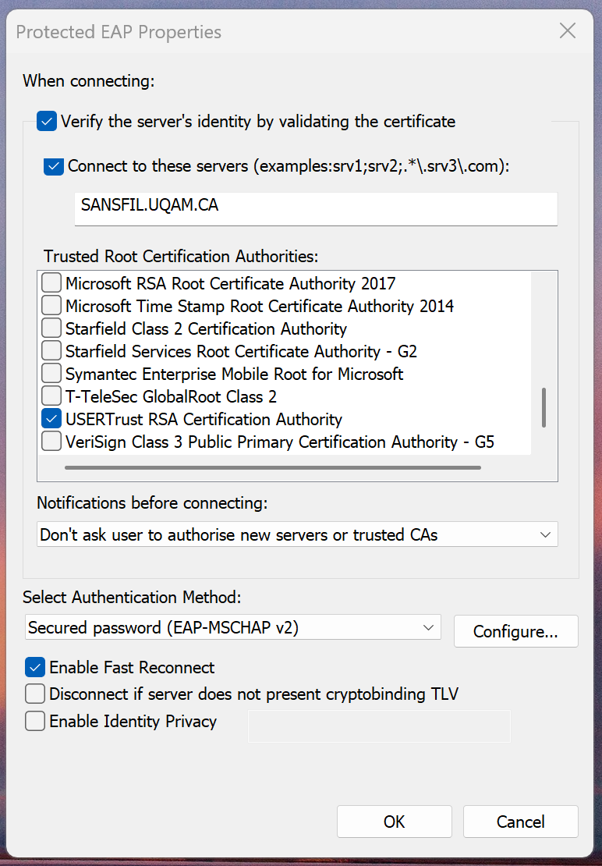Close the Protected EAP Properties dialog

(x=567, y=31)
